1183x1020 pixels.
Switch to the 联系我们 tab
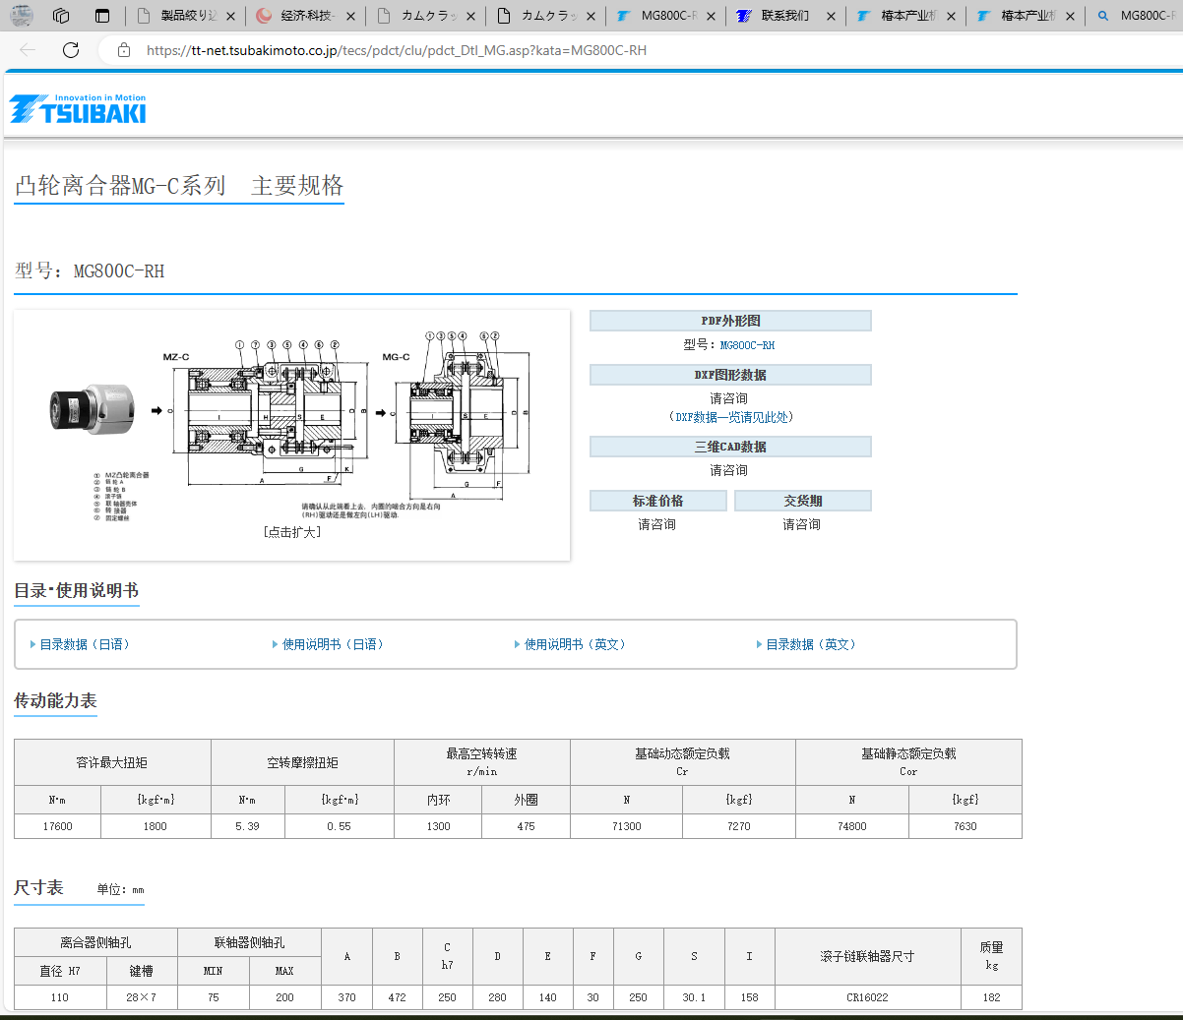coord(785,16)
